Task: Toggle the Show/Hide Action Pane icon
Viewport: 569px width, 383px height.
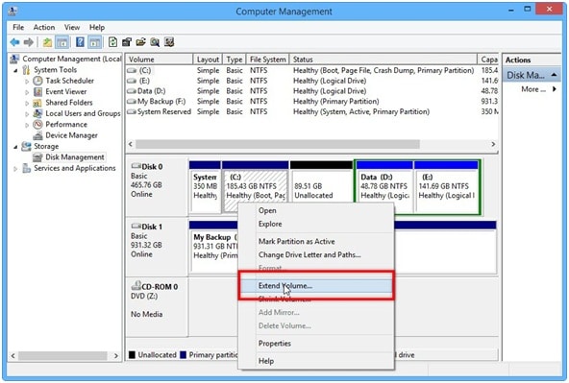Action: click(95, 42)
